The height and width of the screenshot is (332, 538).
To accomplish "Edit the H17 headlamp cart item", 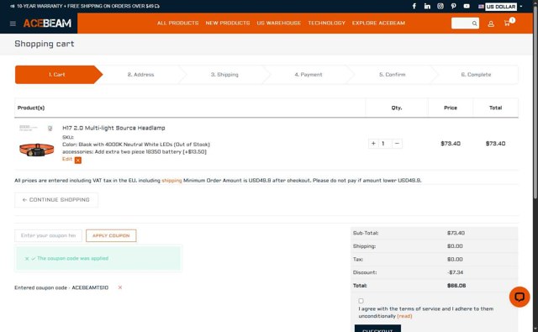I will click(67, 159).
